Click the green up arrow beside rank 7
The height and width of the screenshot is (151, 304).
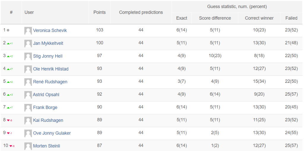click(8, 108)
